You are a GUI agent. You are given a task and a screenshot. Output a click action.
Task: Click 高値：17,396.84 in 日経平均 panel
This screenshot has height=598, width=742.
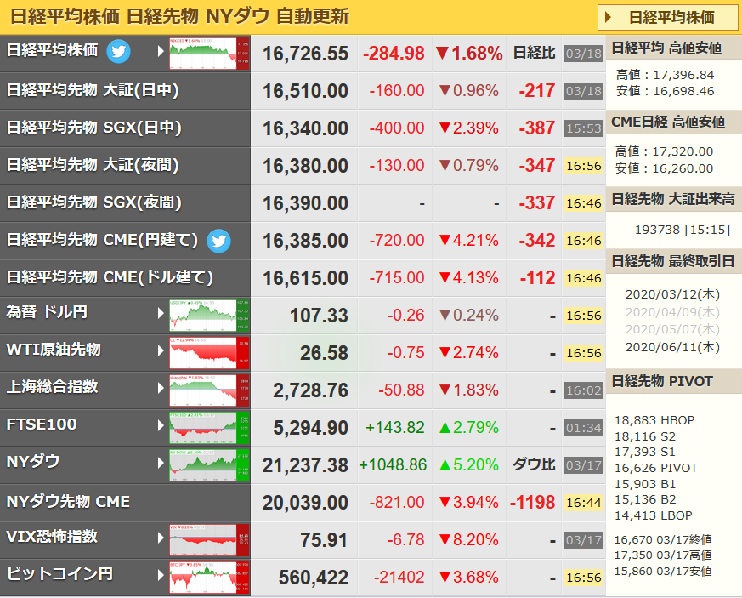[x=665, y=75]
